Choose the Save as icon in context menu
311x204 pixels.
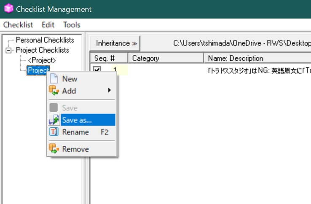pos(54,120)
